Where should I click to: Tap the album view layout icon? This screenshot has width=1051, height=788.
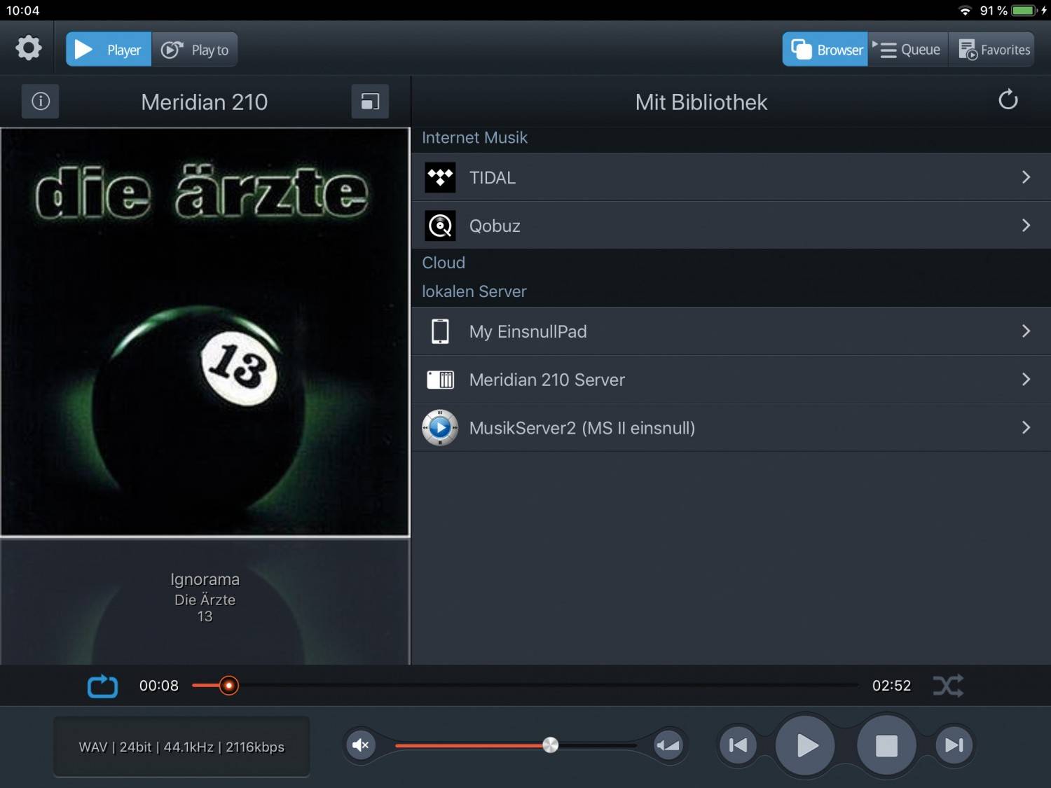pyautogui.click(x=370, y=102)
